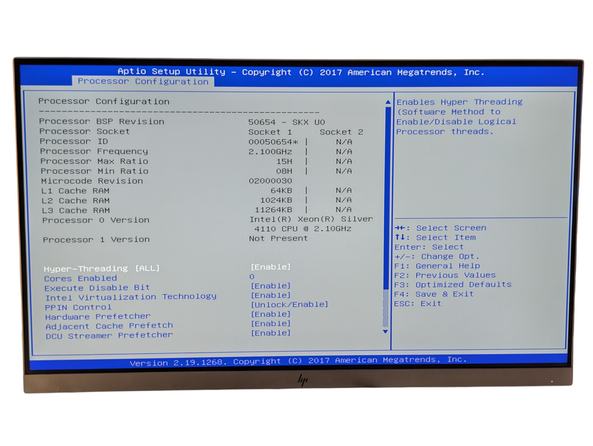Screen dimensions: 593x446
Task: Click the Select Screen arrows hint
Action: coord(441,228)
